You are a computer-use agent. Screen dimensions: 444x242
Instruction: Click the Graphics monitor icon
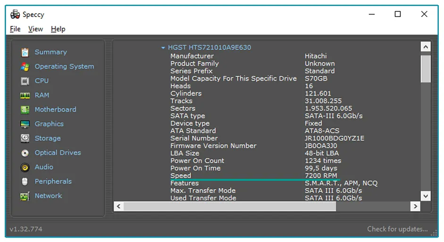click(x=25, y=124)
